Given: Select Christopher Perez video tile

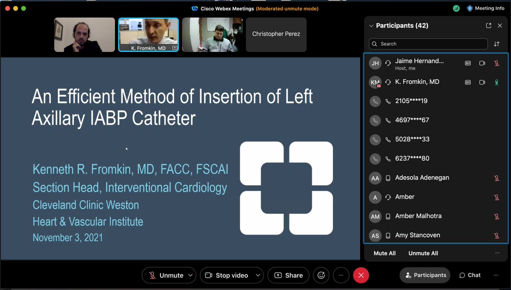Looking at the screenshot, I should (276, 34).
